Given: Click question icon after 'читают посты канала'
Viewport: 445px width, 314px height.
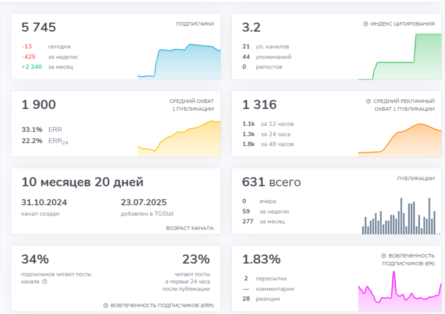Looking at the screenshot, I should pos(45,282).
